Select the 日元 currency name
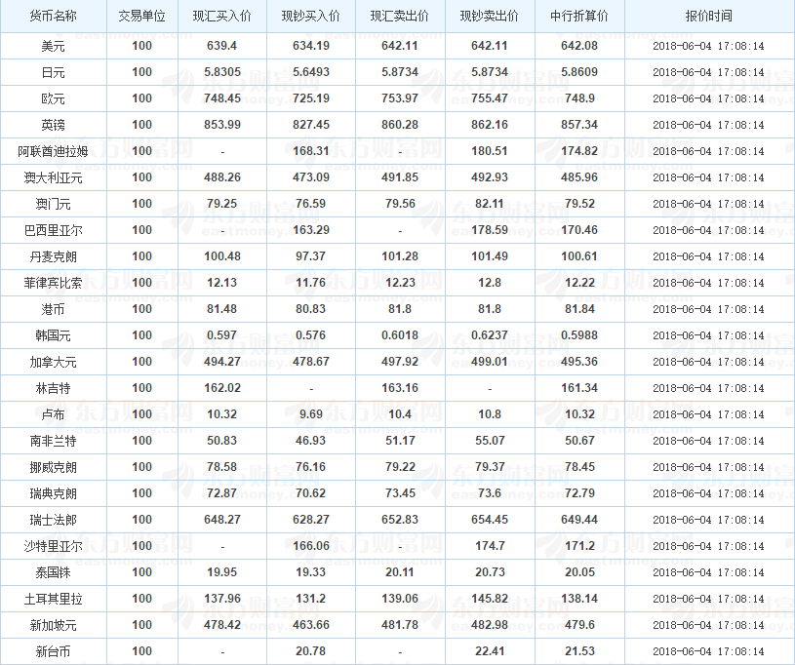 (54, 72)
